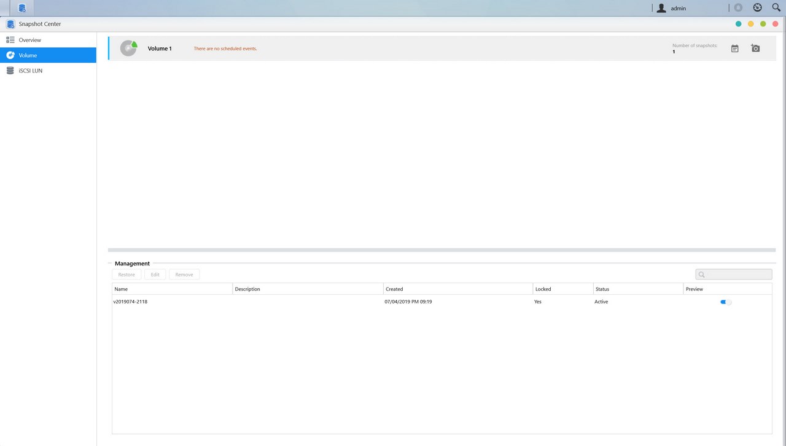The image size is (786, 446).
Task: Open the iSCSI LUN section
Action: [48, 71]
